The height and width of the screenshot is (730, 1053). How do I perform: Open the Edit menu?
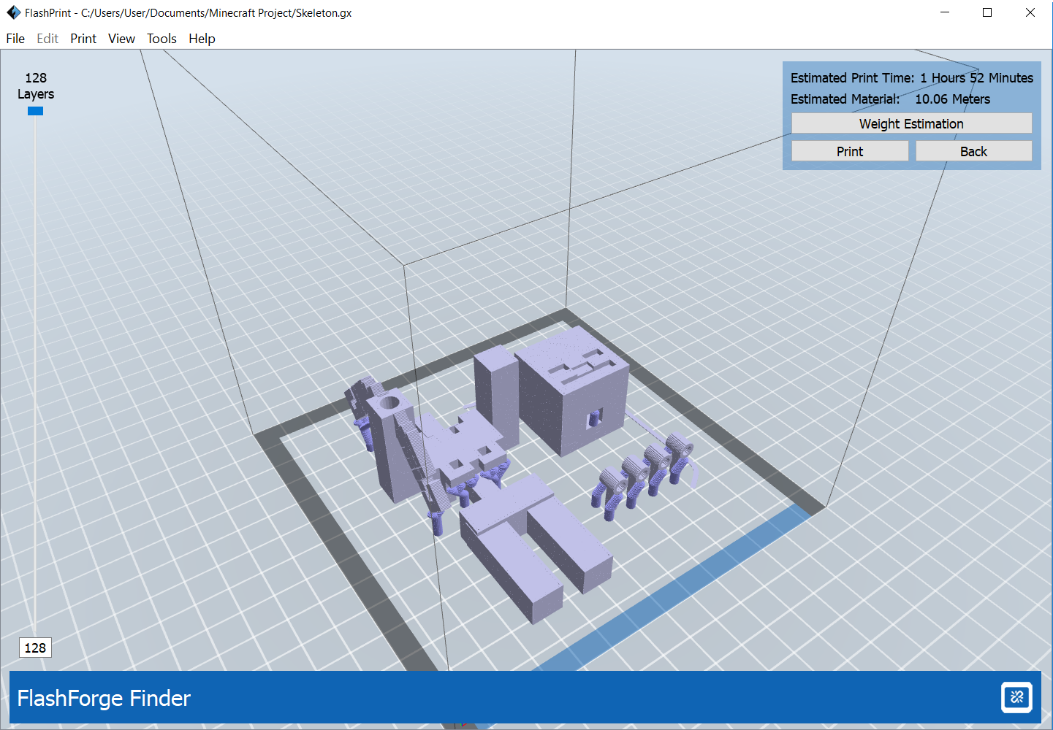tap(47, 39)
